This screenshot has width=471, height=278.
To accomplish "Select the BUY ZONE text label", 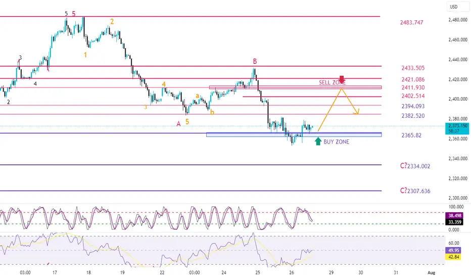I will [x=337, y=142].
